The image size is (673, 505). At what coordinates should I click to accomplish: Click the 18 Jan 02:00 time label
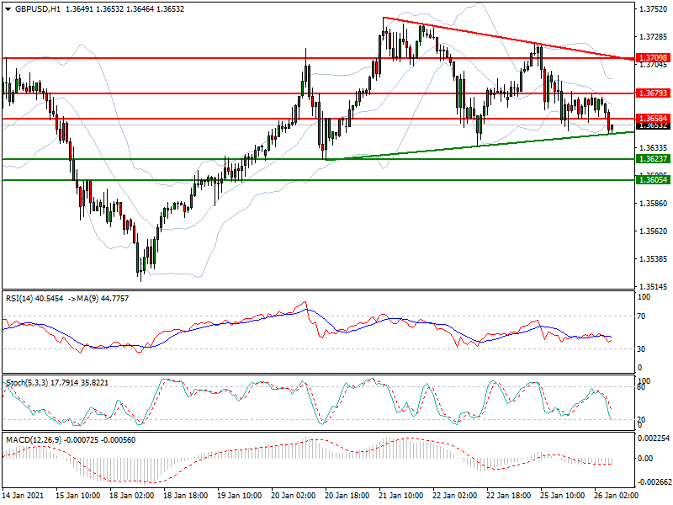(x=132, y=495)
